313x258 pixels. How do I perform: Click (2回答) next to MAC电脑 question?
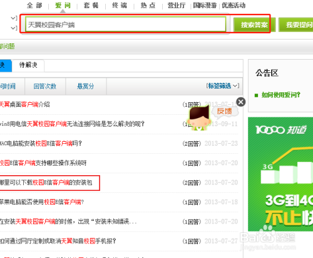pyautogui.click(x=192, y=144)
